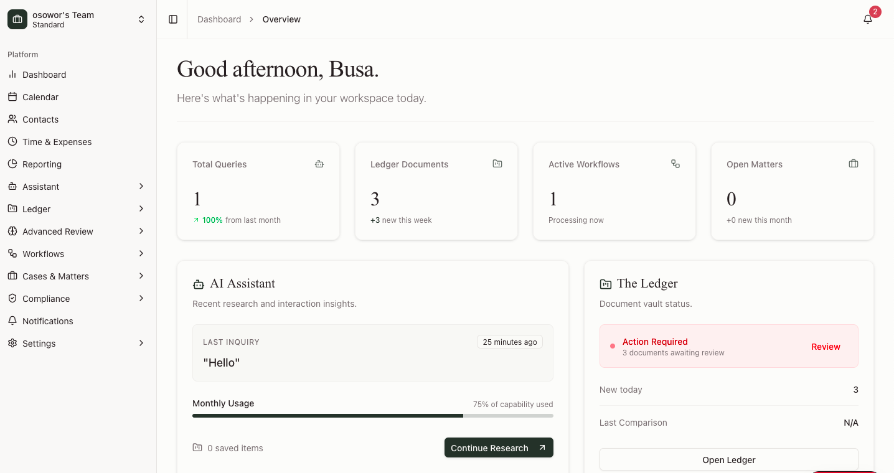Viewport: 894px width, 473px height.
Task: Click the Monthly Usage progress bar
Action: point(372,415)
